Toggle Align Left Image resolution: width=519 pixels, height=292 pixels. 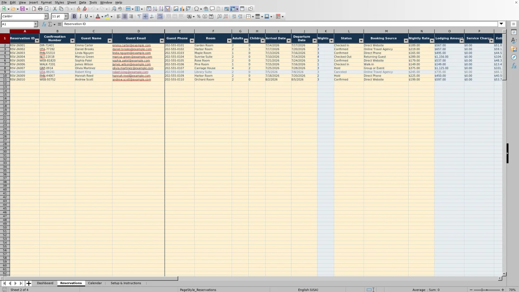pyautogui.click(x=119, y=16)
